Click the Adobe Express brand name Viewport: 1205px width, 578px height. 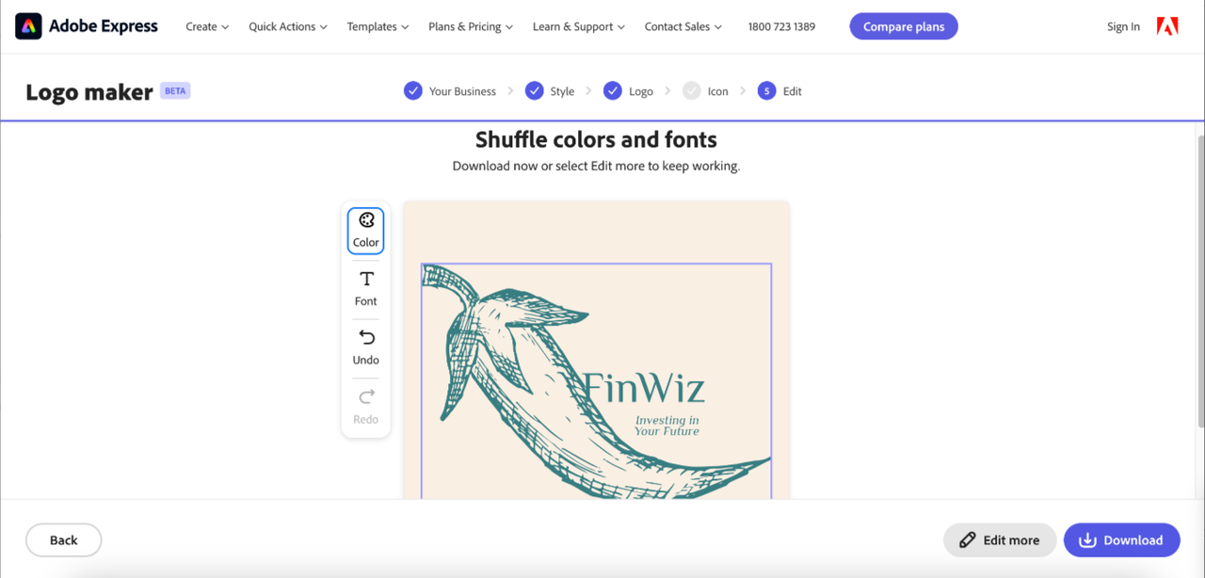[104, 26]
